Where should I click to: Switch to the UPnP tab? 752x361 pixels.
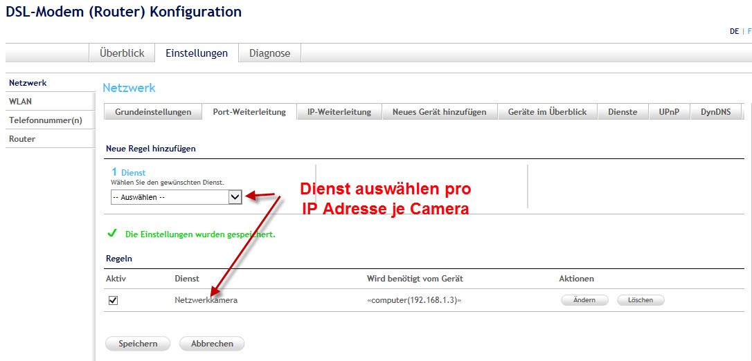[669, 112]
